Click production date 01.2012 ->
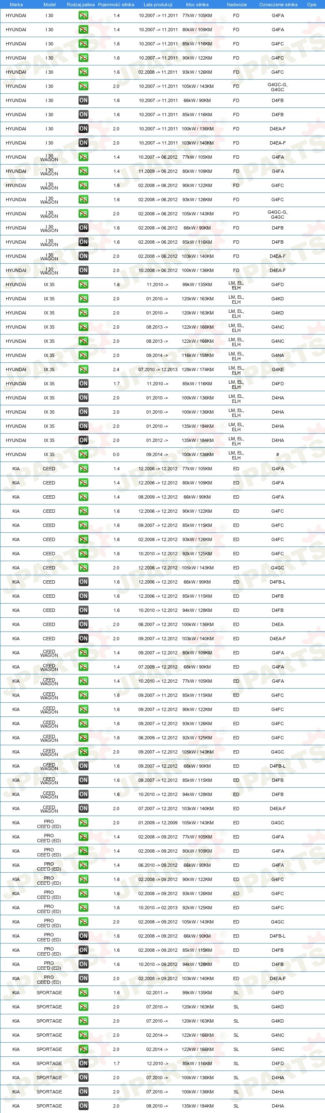Screen dimensions: 325x1113 157,440
